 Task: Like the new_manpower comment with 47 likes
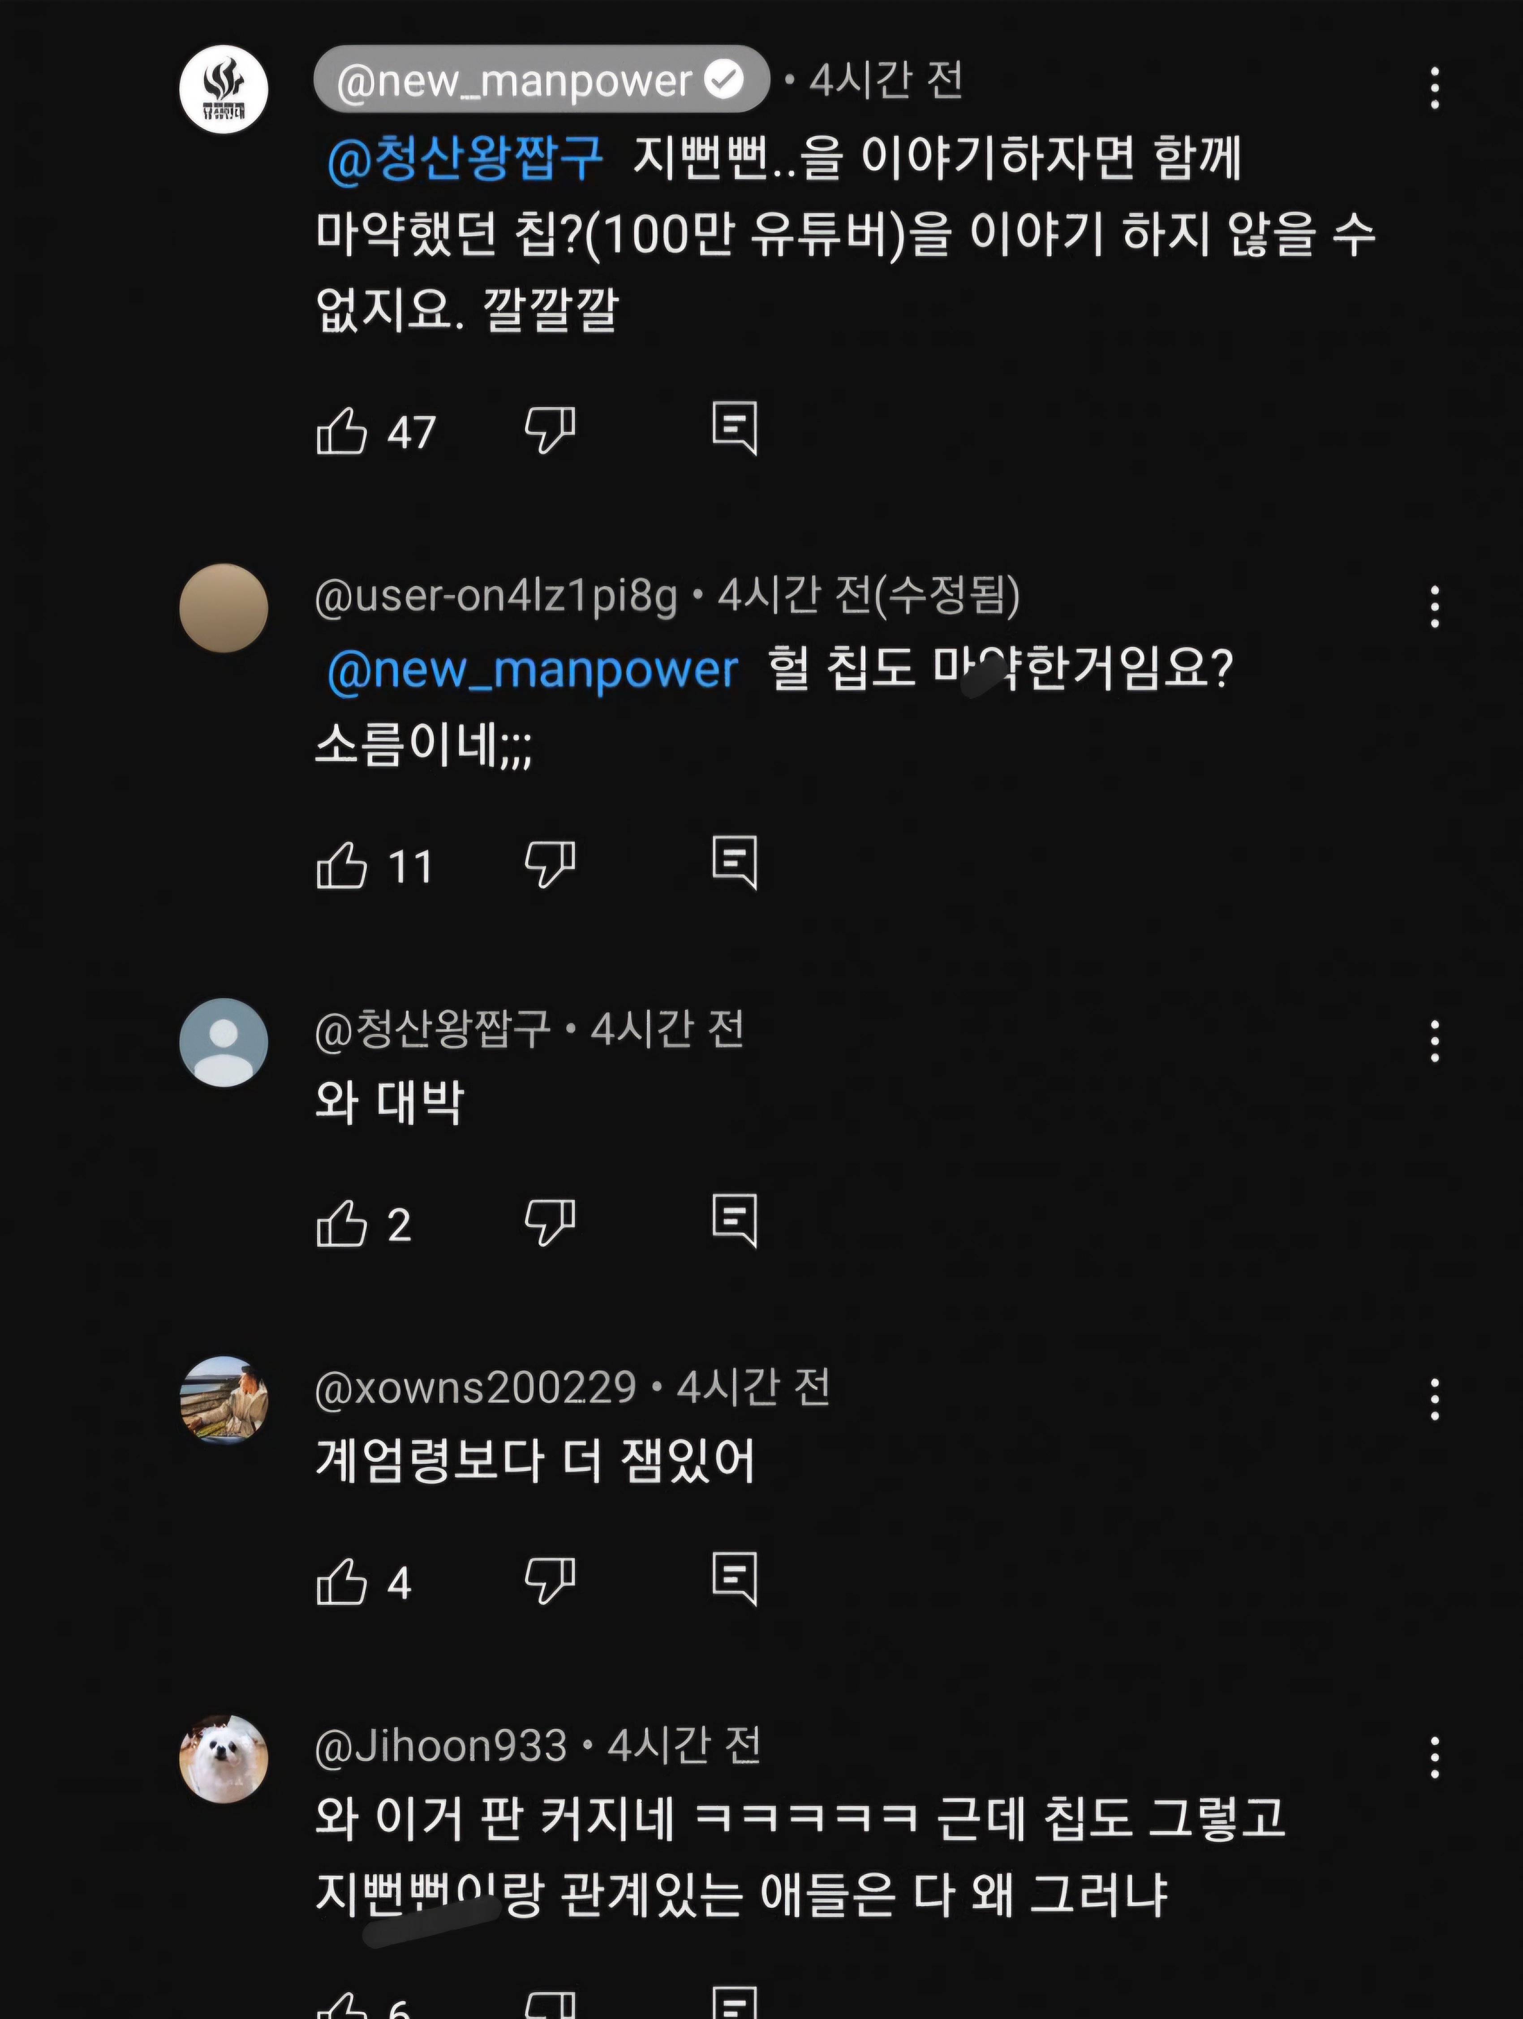click(x=341, y=431)
